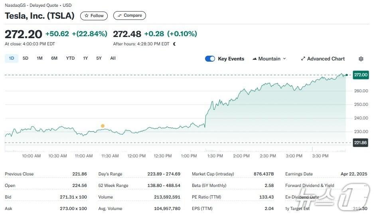Screen dimensions: 375x216
Task: Click the Advanced Chart link
Action: tap(326, 59)
